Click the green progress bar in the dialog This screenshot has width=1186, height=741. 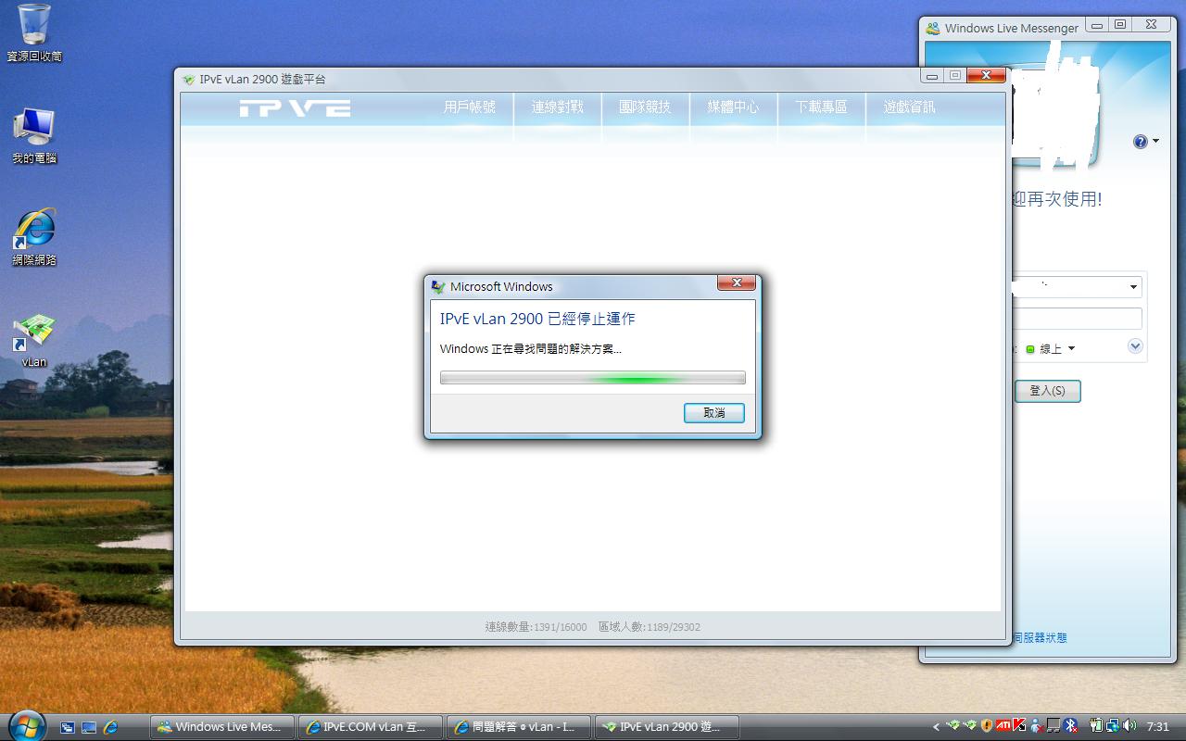coord(592,378)
